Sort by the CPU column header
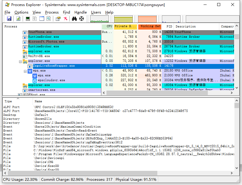The width and height of the screenshot is (242, 185). (x=107, y=27)
